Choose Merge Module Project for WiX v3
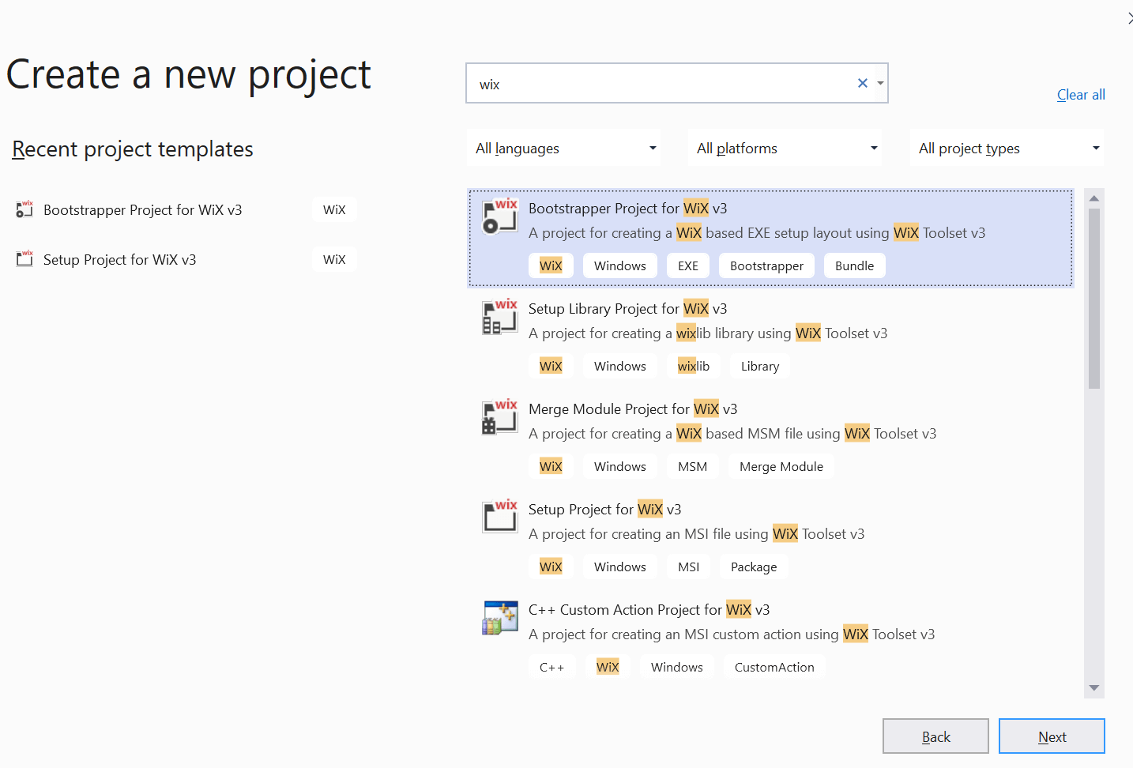 (632, 409)
